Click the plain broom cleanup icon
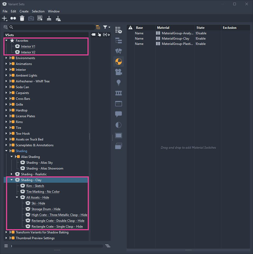The width and height of the screenshot is (253, 254). point(49,18)
